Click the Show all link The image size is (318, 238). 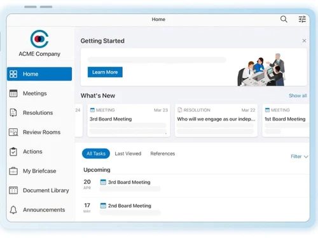[x=298, y=96]
